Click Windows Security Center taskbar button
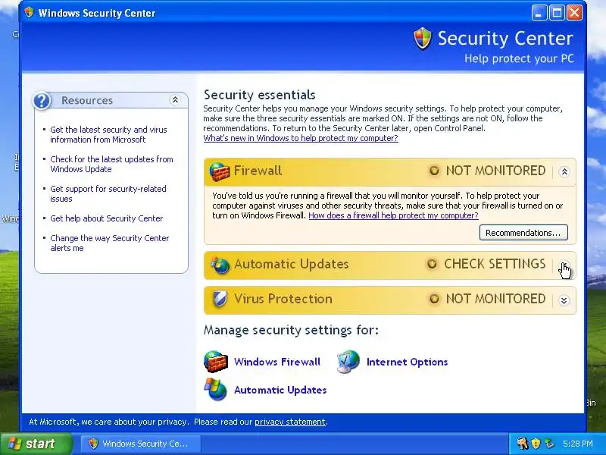The height and width of the screenshot is (455, 606). pyautogui.click(x=141, y=444)
